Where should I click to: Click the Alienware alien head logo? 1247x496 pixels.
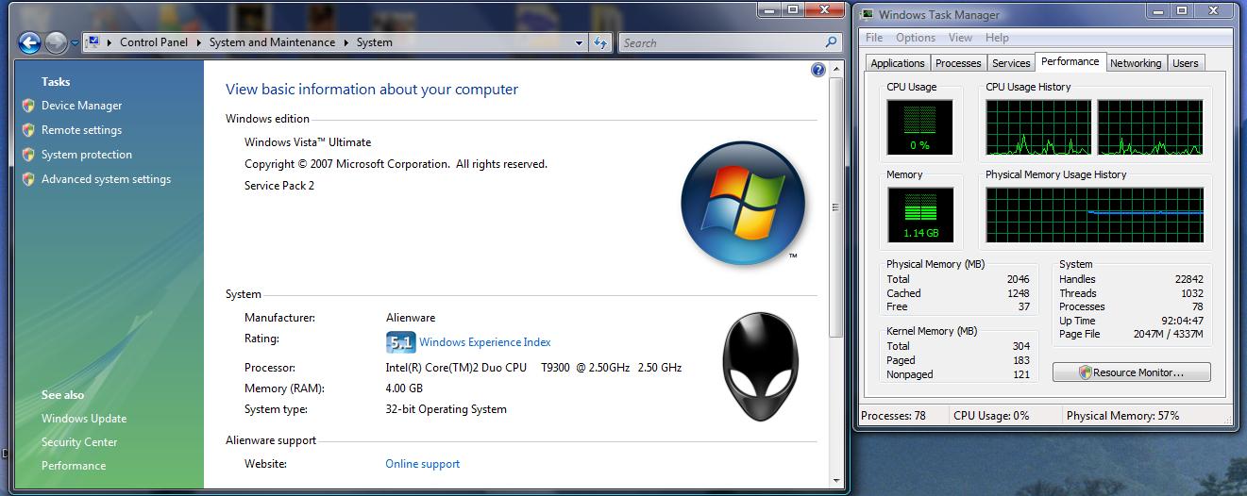coord(760,367)
